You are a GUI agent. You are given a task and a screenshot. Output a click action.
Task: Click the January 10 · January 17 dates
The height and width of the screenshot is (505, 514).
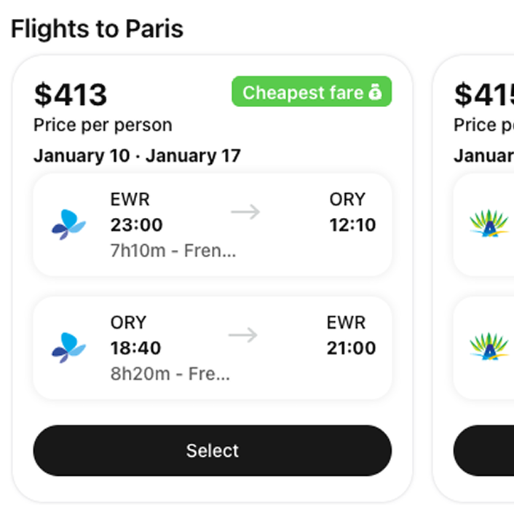(137, 155)
